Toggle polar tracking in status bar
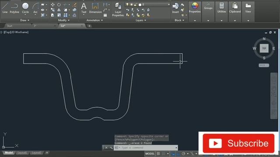Image resolution: width=280 pixels, height=157 pixels. pos(183,154)
